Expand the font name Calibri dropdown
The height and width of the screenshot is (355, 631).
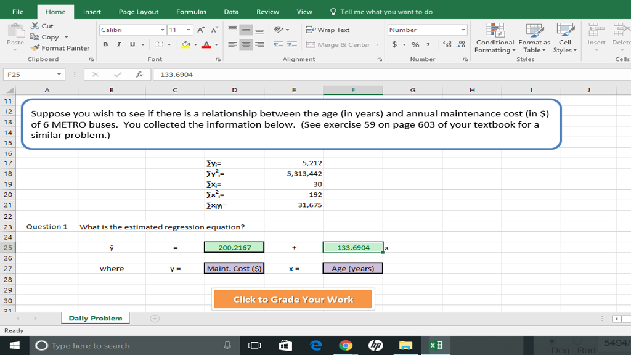click(163, 30)
